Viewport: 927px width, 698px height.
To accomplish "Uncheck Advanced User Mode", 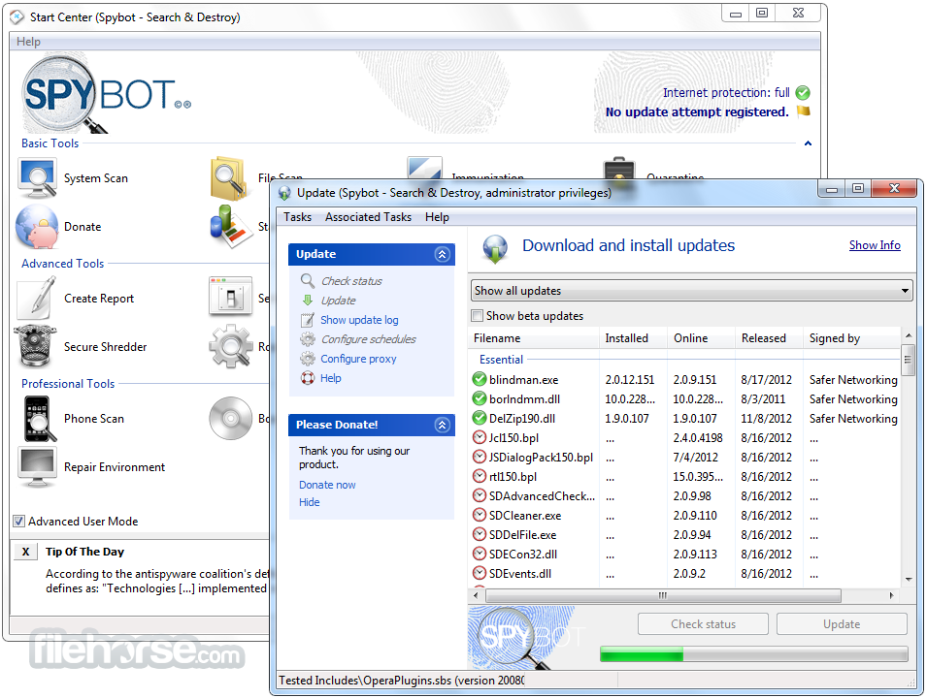I will click(18, 522).
